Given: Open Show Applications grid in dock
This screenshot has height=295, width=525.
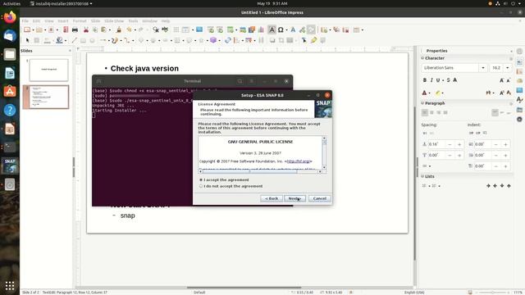Looking at the screenshot, I should click(10, 285).
